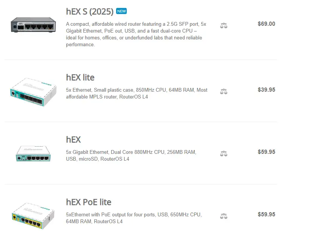Screen dimensions: 320x244
Task: Click the hEX S (2025) router image
Action: pos(34,25)
